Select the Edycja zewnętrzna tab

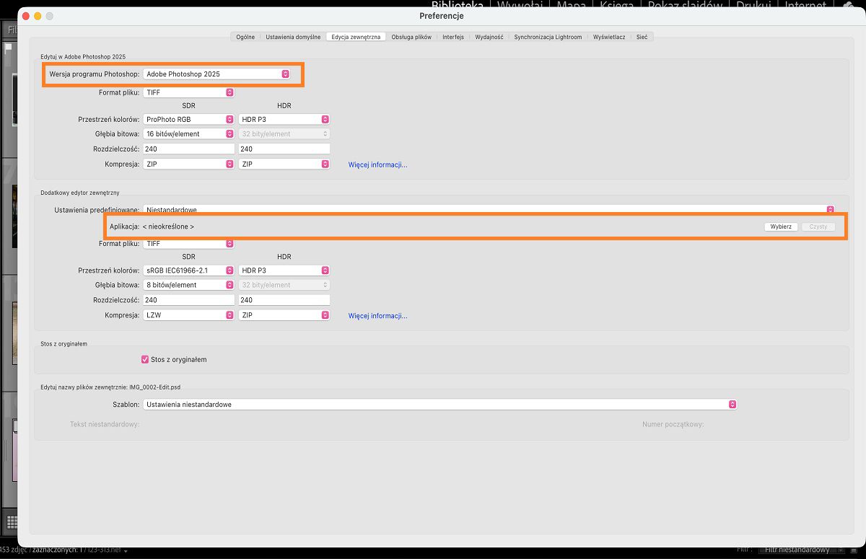(356, 37)
